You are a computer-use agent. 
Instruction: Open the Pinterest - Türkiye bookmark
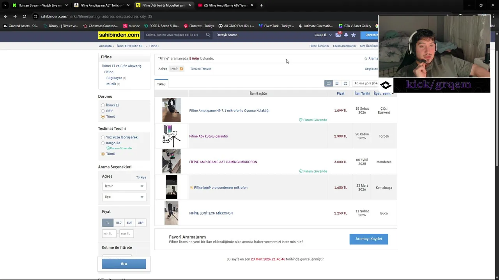click(x=199, y=26)
